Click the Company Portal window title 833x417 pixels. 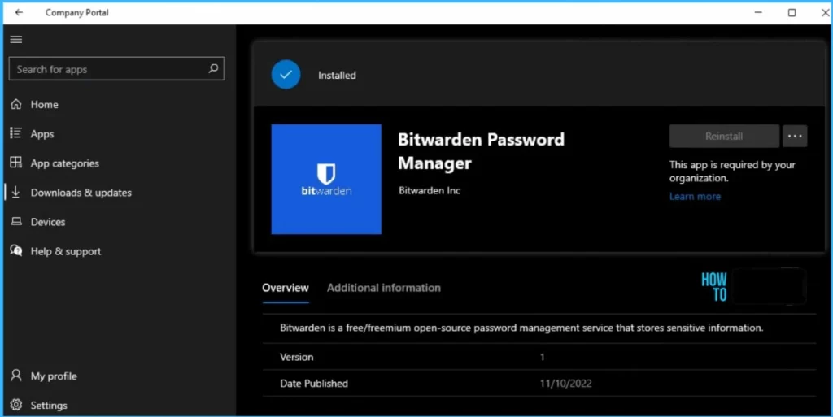click(x=77, y=12)
